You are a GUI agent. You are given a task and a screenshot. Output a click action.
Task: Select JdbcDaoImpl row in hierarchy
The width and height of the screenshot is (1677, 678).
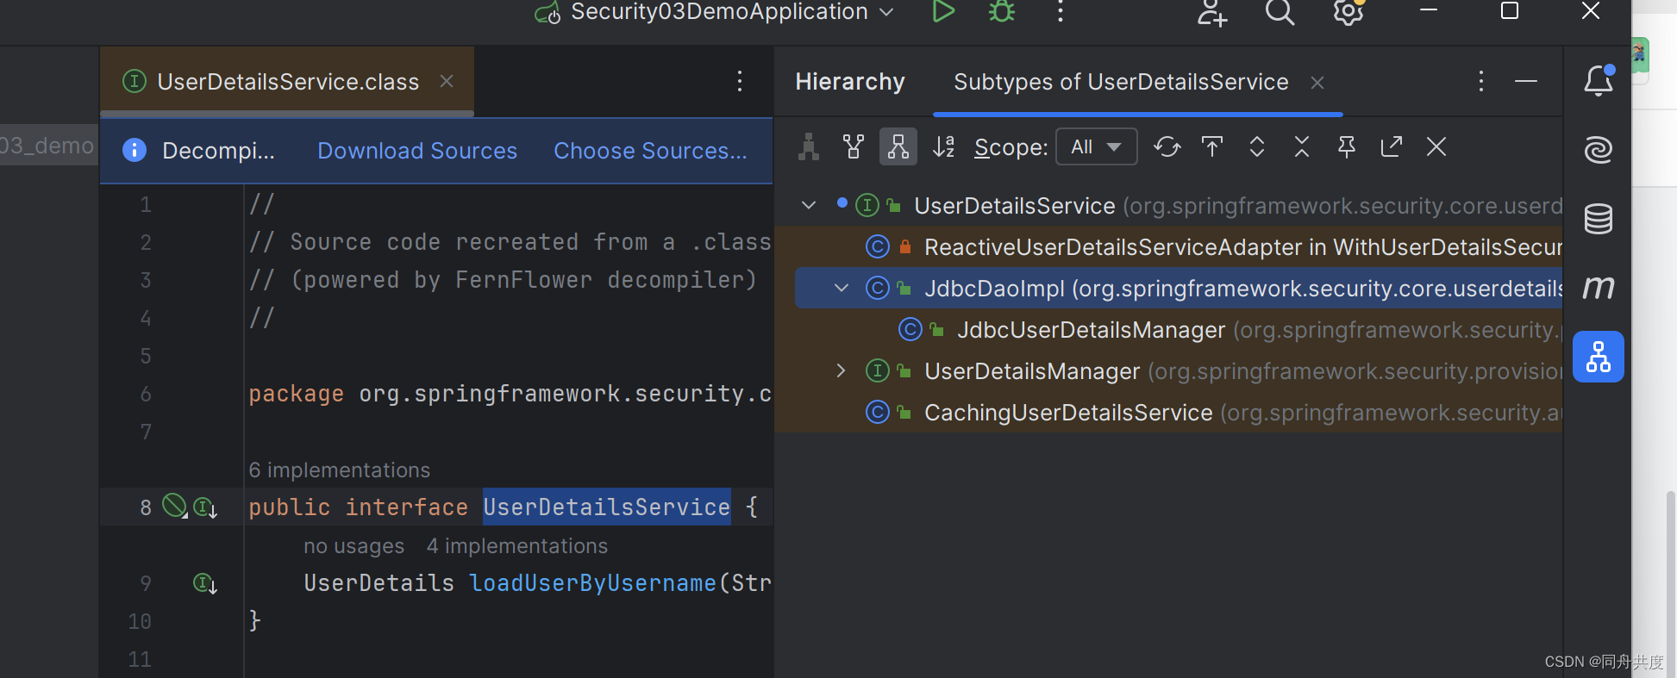tap(1179, 289)
